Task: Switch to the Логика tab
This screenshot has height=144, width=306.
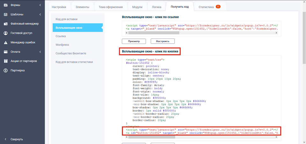Action: pos(157,7)
